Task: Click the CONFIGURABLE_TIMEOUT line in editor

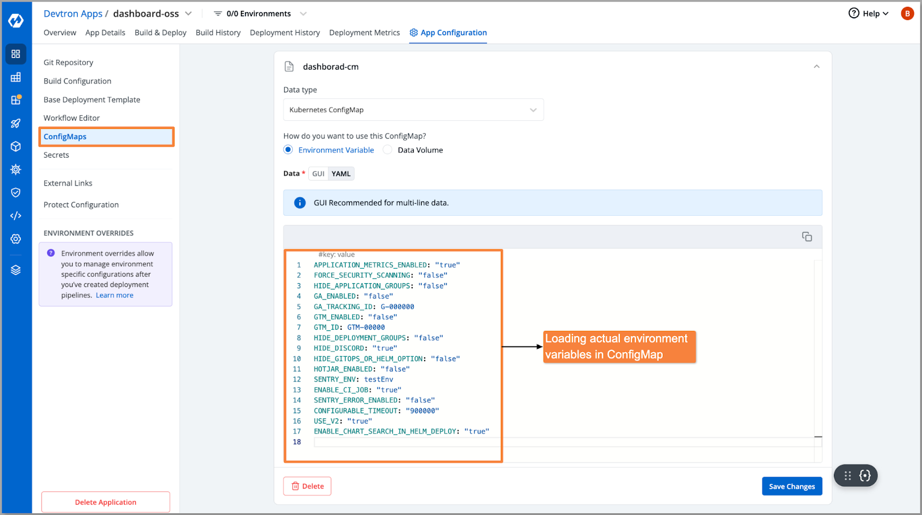Action: pyautogui.click(x=376, y=411)
